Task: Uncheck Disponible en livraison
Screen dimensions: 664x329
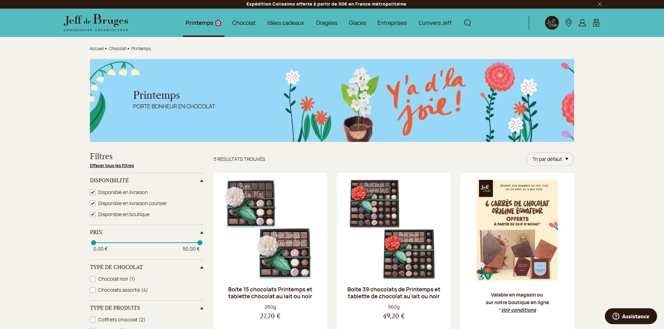Action: pos(93,192)
